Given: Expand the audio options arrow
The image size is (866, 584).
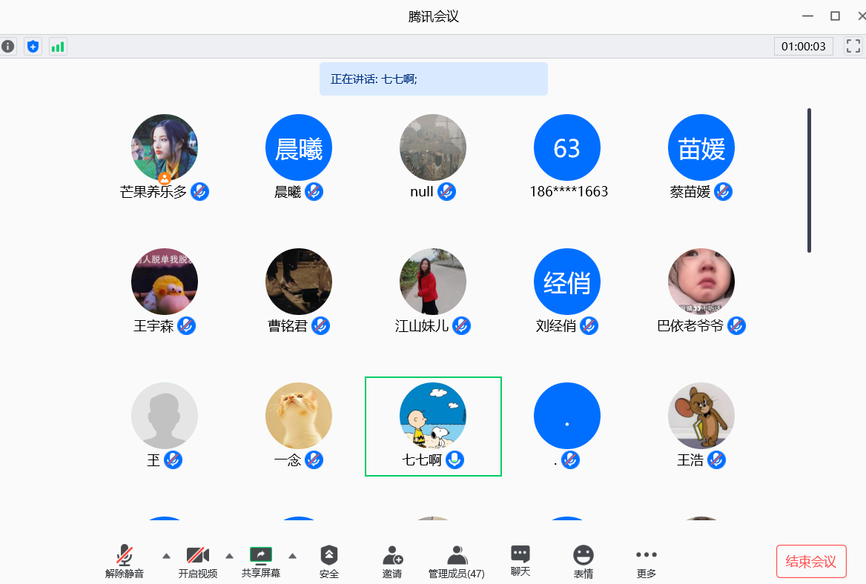Looking at the screenshot, I should 166,556.
